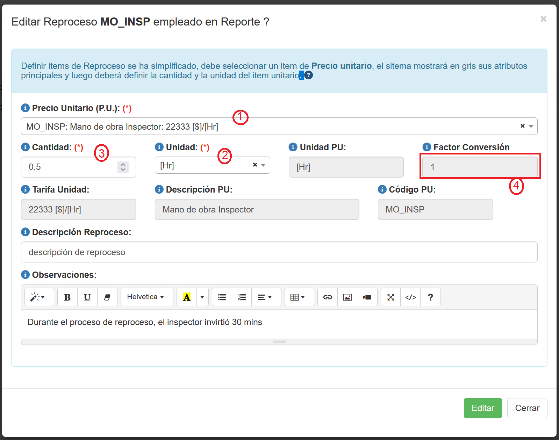Toggle fullscreen mode in the editor
Image resolution: width=559 pixels, height=440 pixels.
click(x=391, y=297)
